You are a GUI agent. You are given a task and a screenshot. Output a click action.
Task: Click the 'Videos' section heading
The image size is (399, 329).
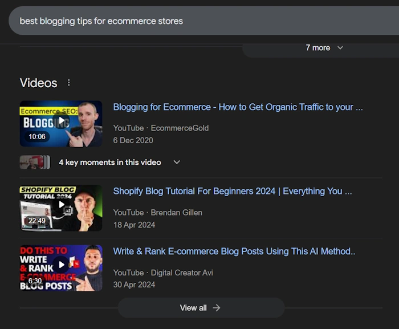(38, 83)
